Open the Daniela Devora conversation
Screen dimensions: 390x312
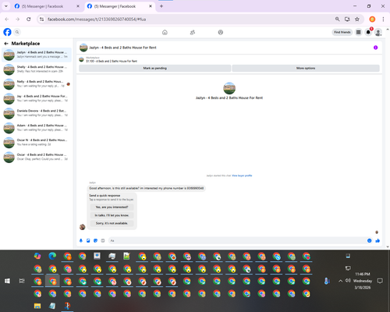pyautogui.click(x=37, y=113)
